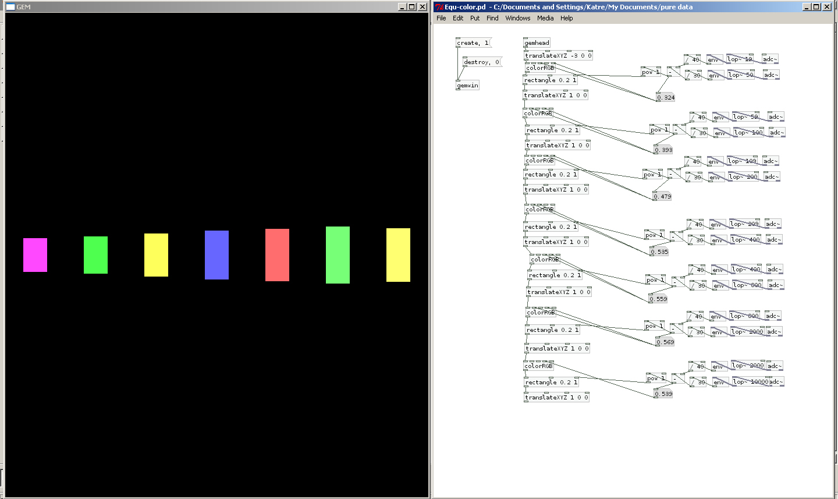
Task: Select the "translateXYZ -3 0 0" object
Action: (x=558, y=56)
